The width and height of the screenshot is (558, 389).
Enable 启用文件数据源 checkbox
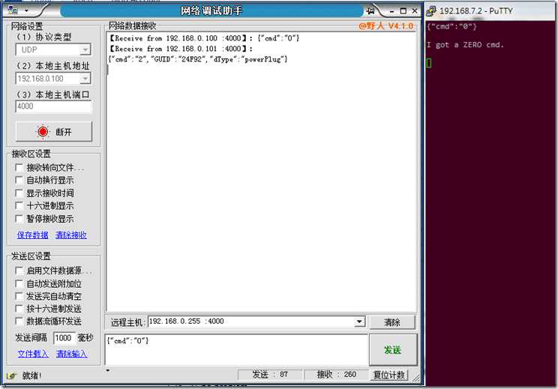(19, 271)
